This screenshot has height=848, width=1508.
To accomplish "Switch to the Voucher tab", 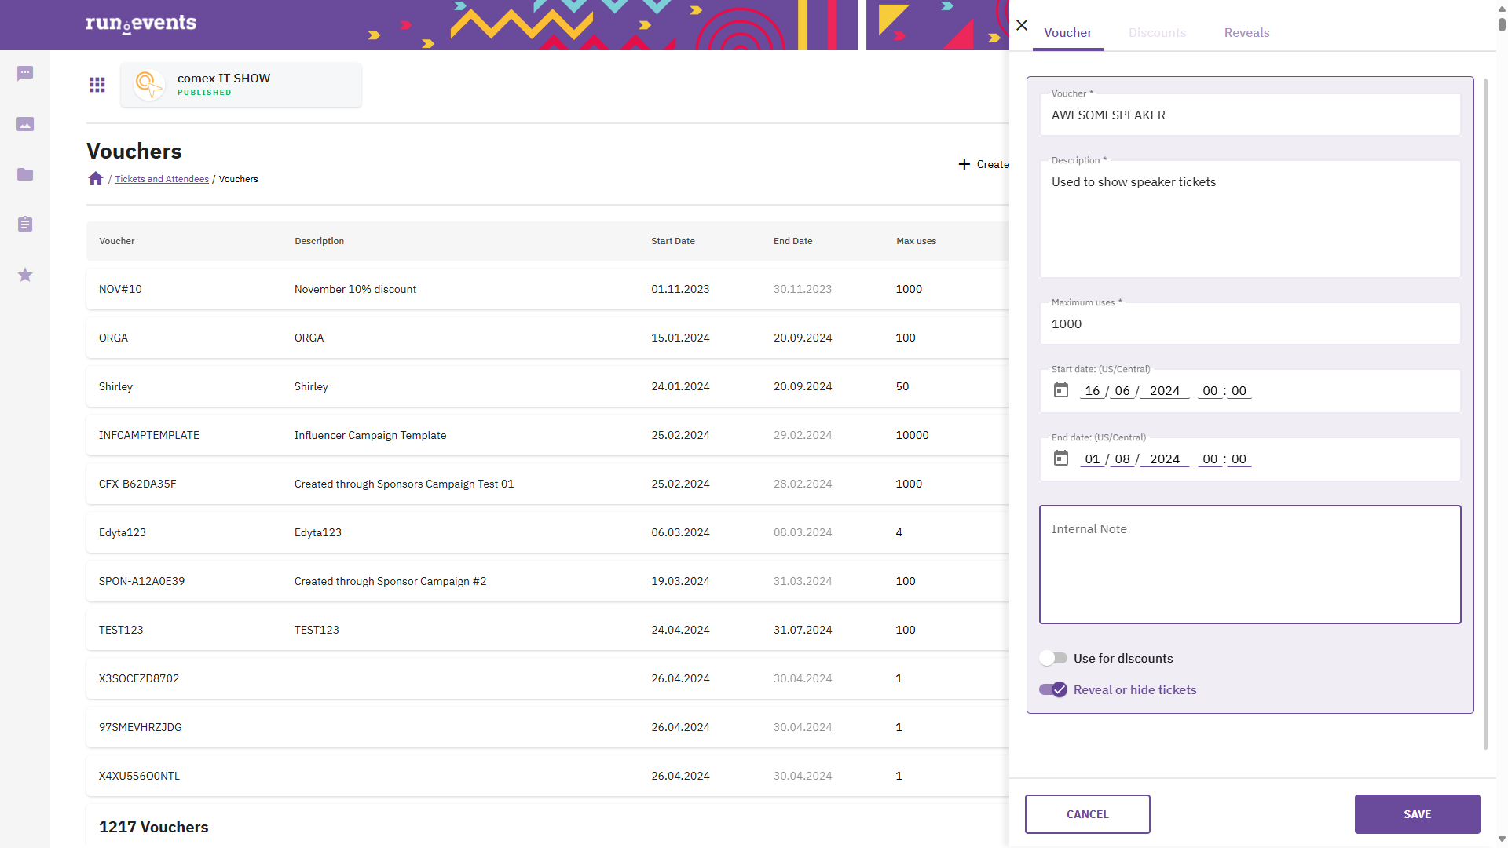I will click(x=1068, y=33).
